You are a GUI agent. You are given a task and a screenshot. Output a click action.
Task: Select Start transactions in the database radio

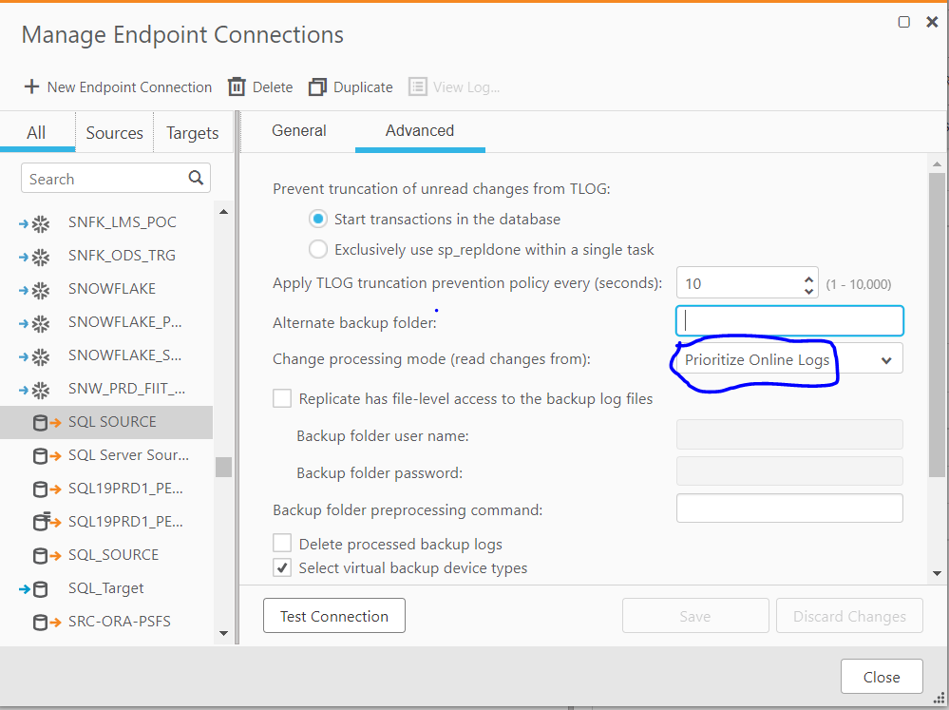coord(318,219)
